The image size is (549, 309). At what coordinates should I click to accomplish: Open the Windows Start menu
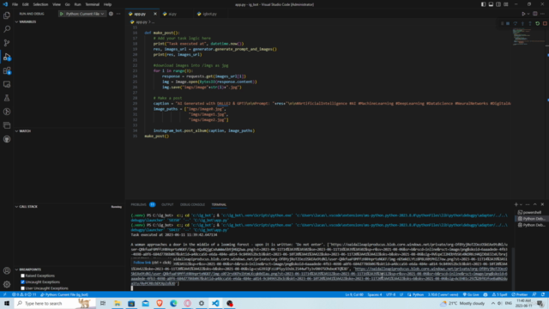point(7,303)
